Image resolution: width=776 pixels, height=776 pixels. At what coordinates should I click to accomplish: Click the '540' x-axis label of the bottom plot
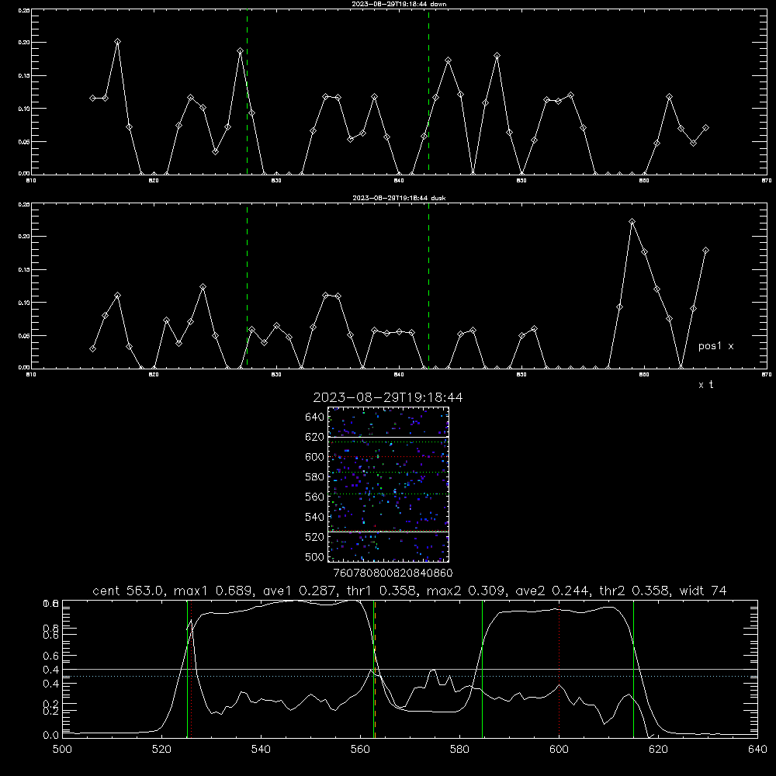[x=261, y=750]
